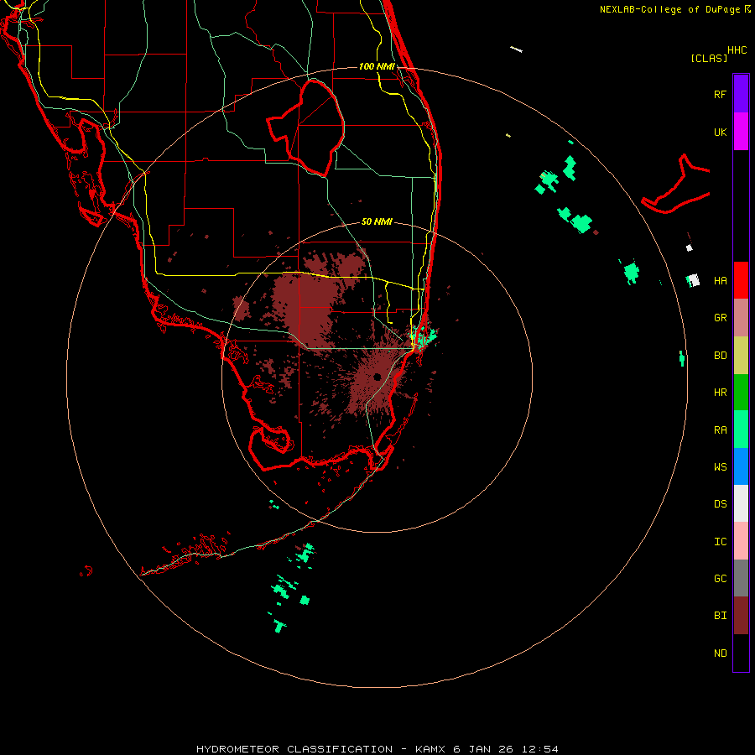Click the "[CLAS]" label above the legend
Screen dimensions: 755x755
[709, 59]
